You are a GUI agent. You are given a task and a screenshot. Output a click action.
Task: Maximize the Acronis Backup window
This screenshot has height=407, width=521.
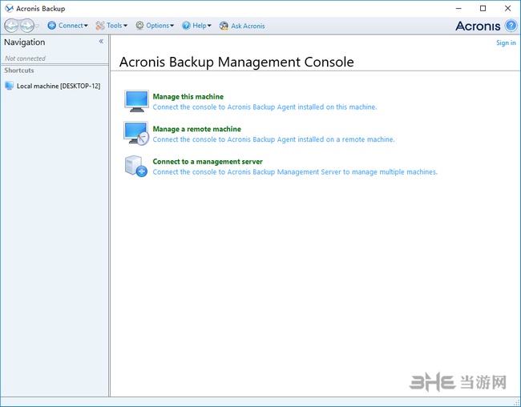[x=483, y=8]
